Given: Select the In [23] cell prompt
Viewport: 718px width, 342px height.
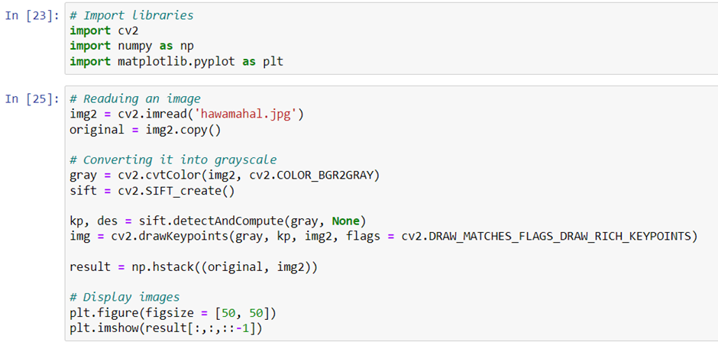Looking at the screenshot, I should click(x=31, y=15).
